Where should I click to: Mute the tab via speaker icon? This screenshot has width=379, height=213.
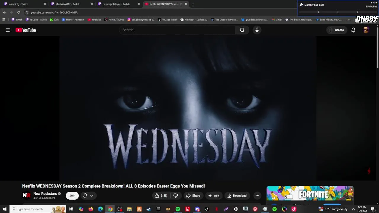pyautogui.click(x=181, y=4)
